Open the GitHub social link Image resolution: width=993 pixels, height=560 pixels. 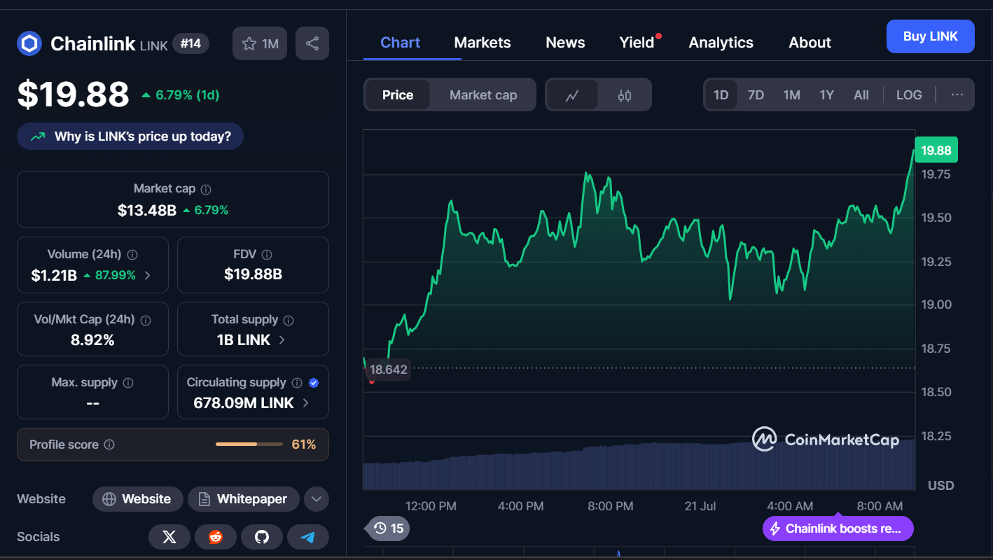click(262, 537)
